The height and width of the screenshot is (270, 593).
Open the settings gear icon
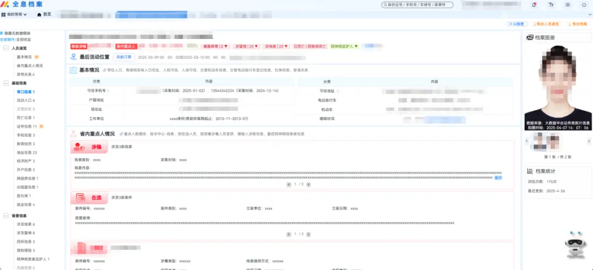568,5
